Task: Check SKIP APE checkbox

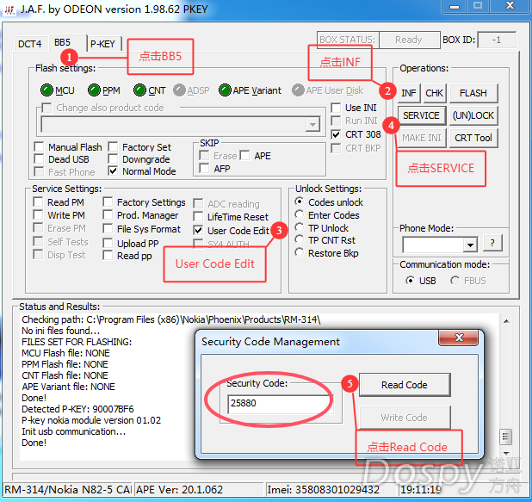Action: [x=245, y=156]
